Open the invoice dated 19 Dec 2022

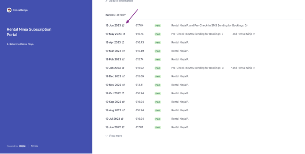coord(113,76)
